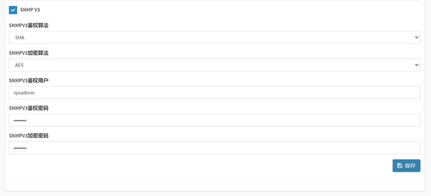Click the SNMPV3鉴权算法 label
Screen dimensions: 431x196
click(29, 25)
